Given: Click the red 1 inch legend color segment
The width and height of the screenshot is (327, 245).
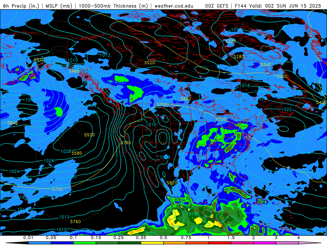Looking at the screenshot, I should [x=220, y=243].
